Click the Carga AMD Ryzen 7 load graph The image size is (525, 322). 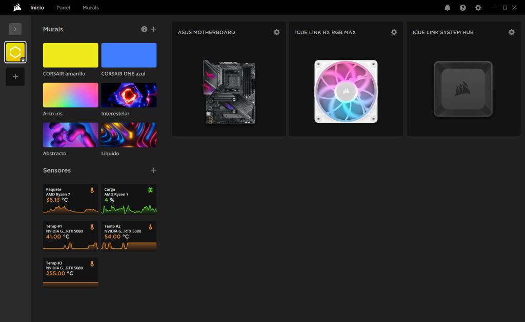tap(129, 210)
